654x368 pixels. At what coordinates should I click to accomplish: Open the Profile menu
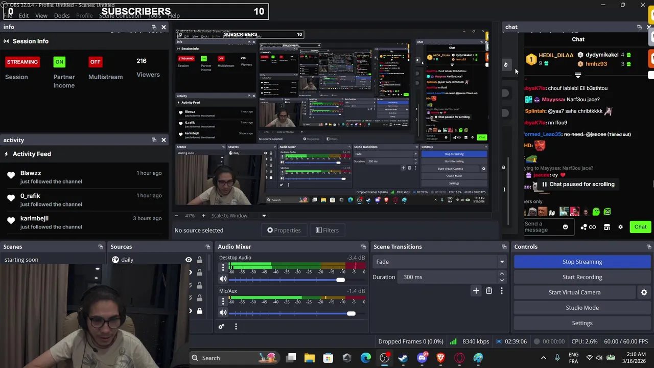(84, 16)
